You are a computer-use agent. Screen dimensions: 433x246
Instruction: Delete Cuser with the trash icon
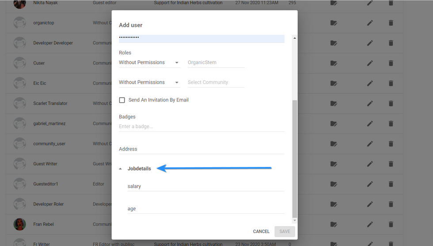point(391,63)
